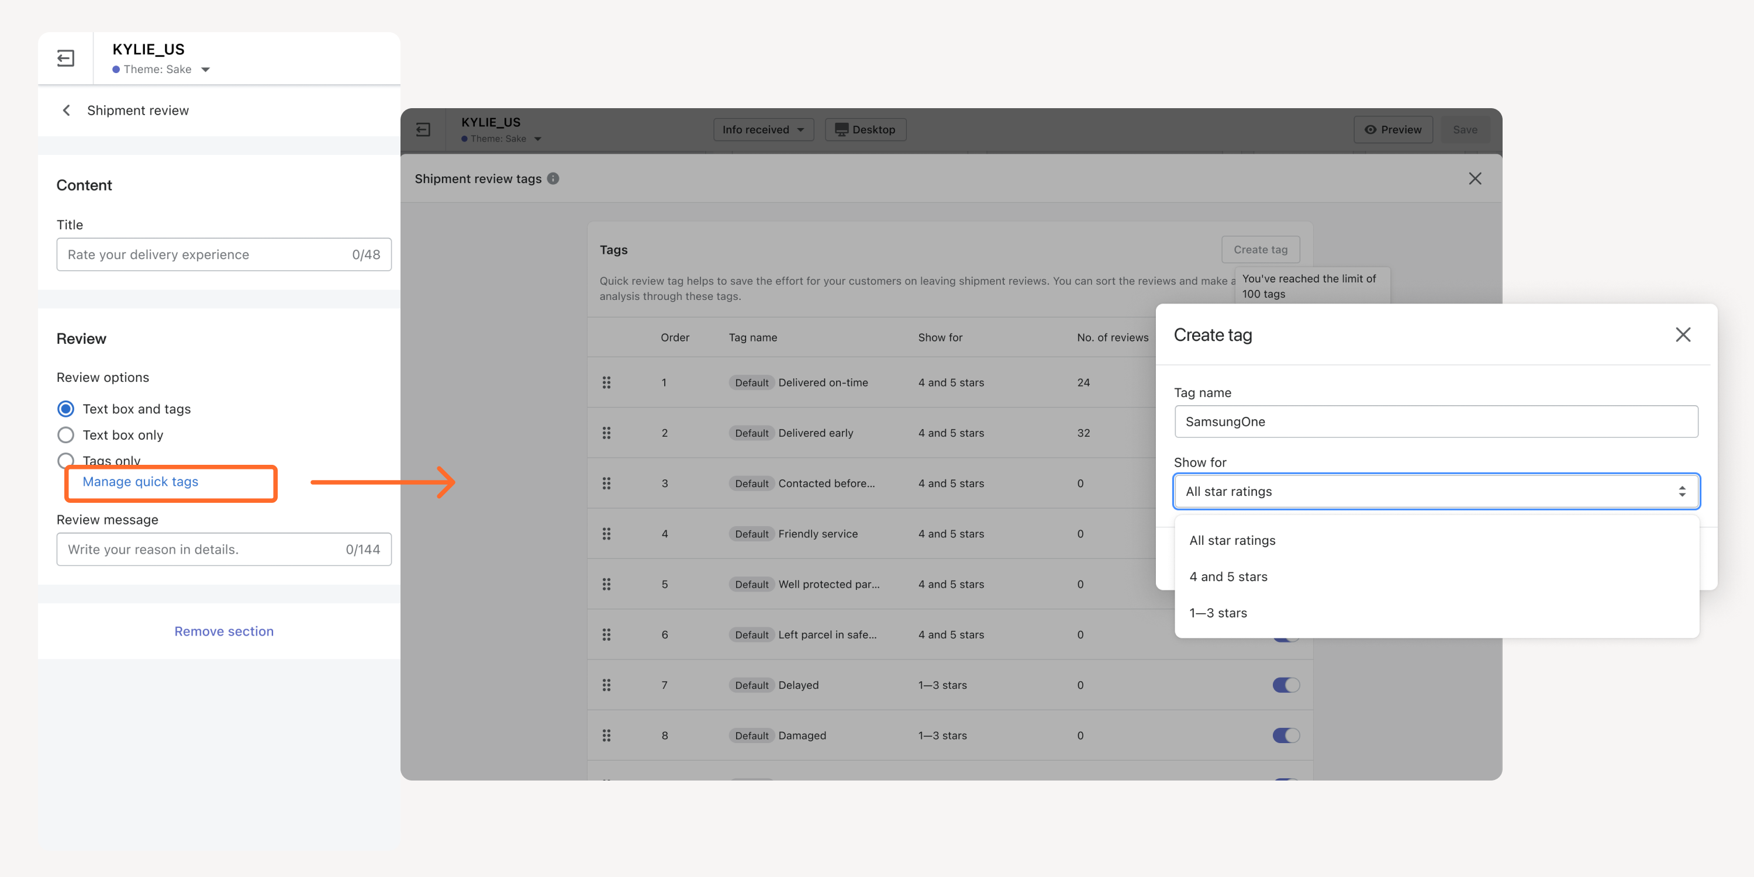Image resolution: width=1754 pixels, height=877 pixels.
Task: Open the Show for select box
Action: 1435,492
